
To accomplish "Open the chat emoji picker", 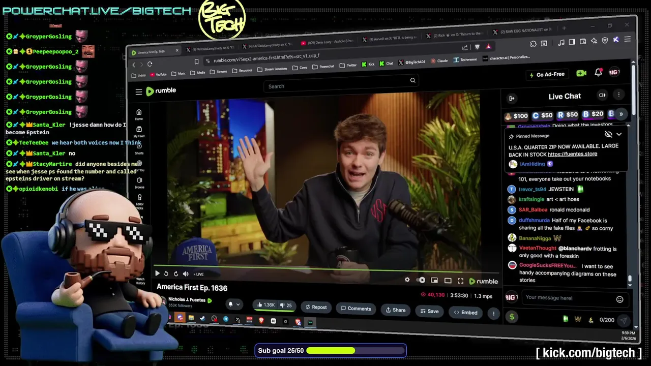I will pyautogui.click(x=619, y=299).
